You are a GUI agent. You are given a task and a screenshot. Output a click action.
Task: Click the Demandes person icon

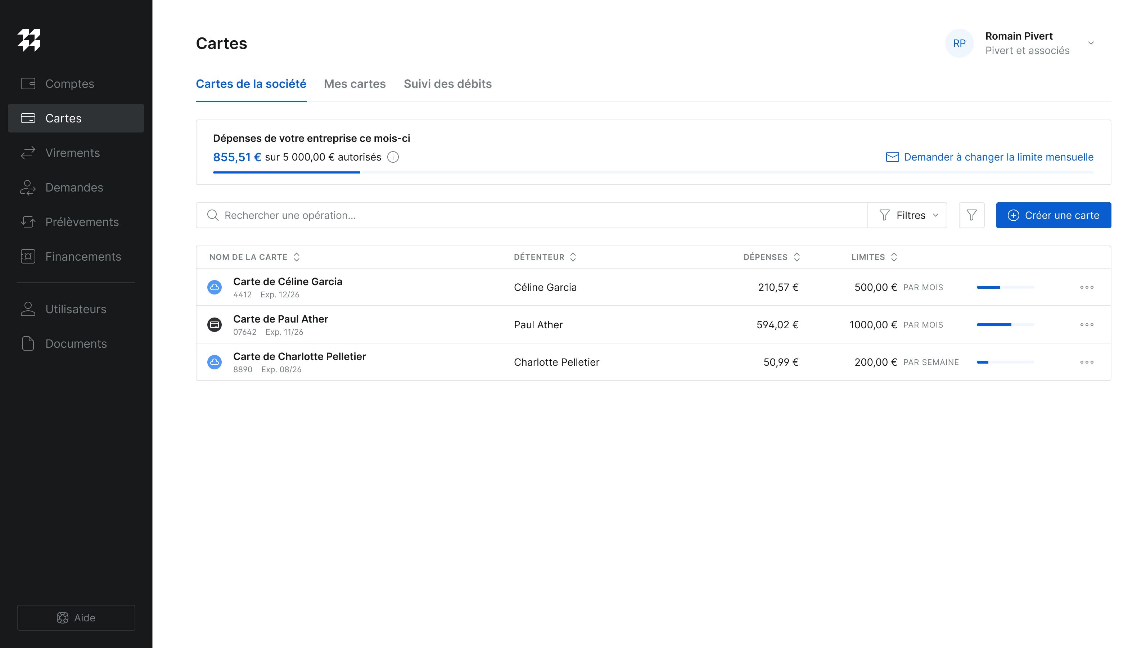tap(28, 187)
